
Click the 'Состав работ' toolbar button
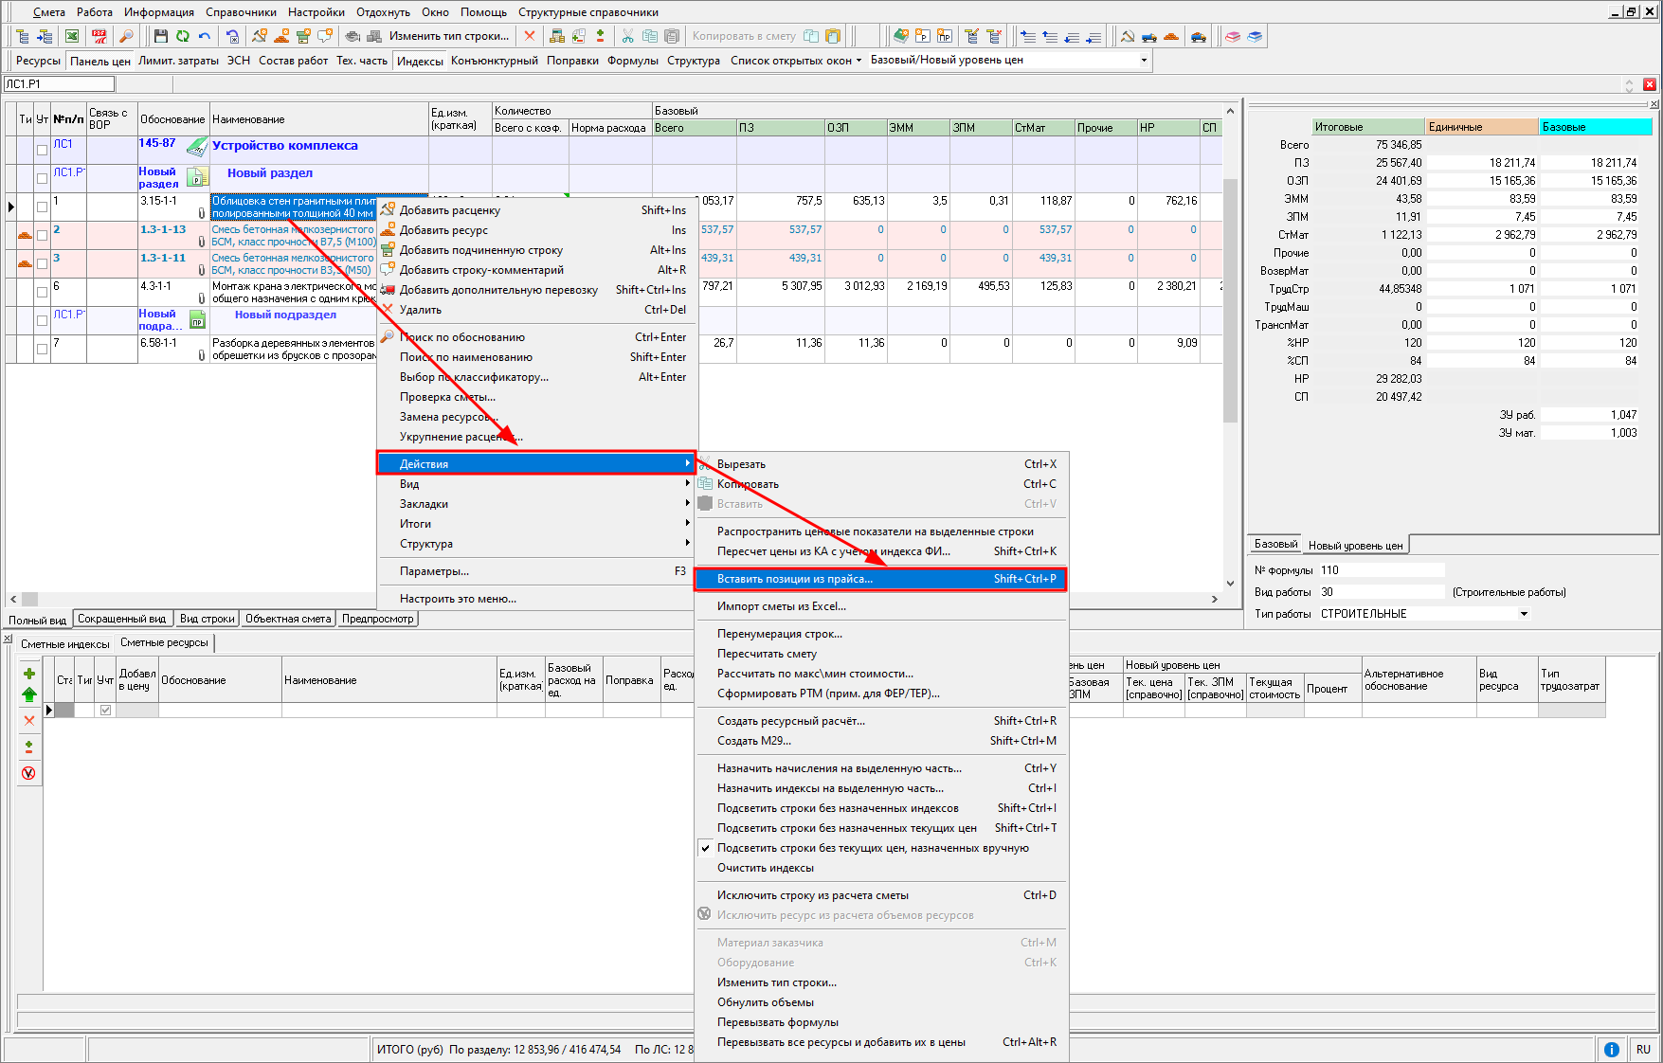pyautogui.click(x=294, y=61)
